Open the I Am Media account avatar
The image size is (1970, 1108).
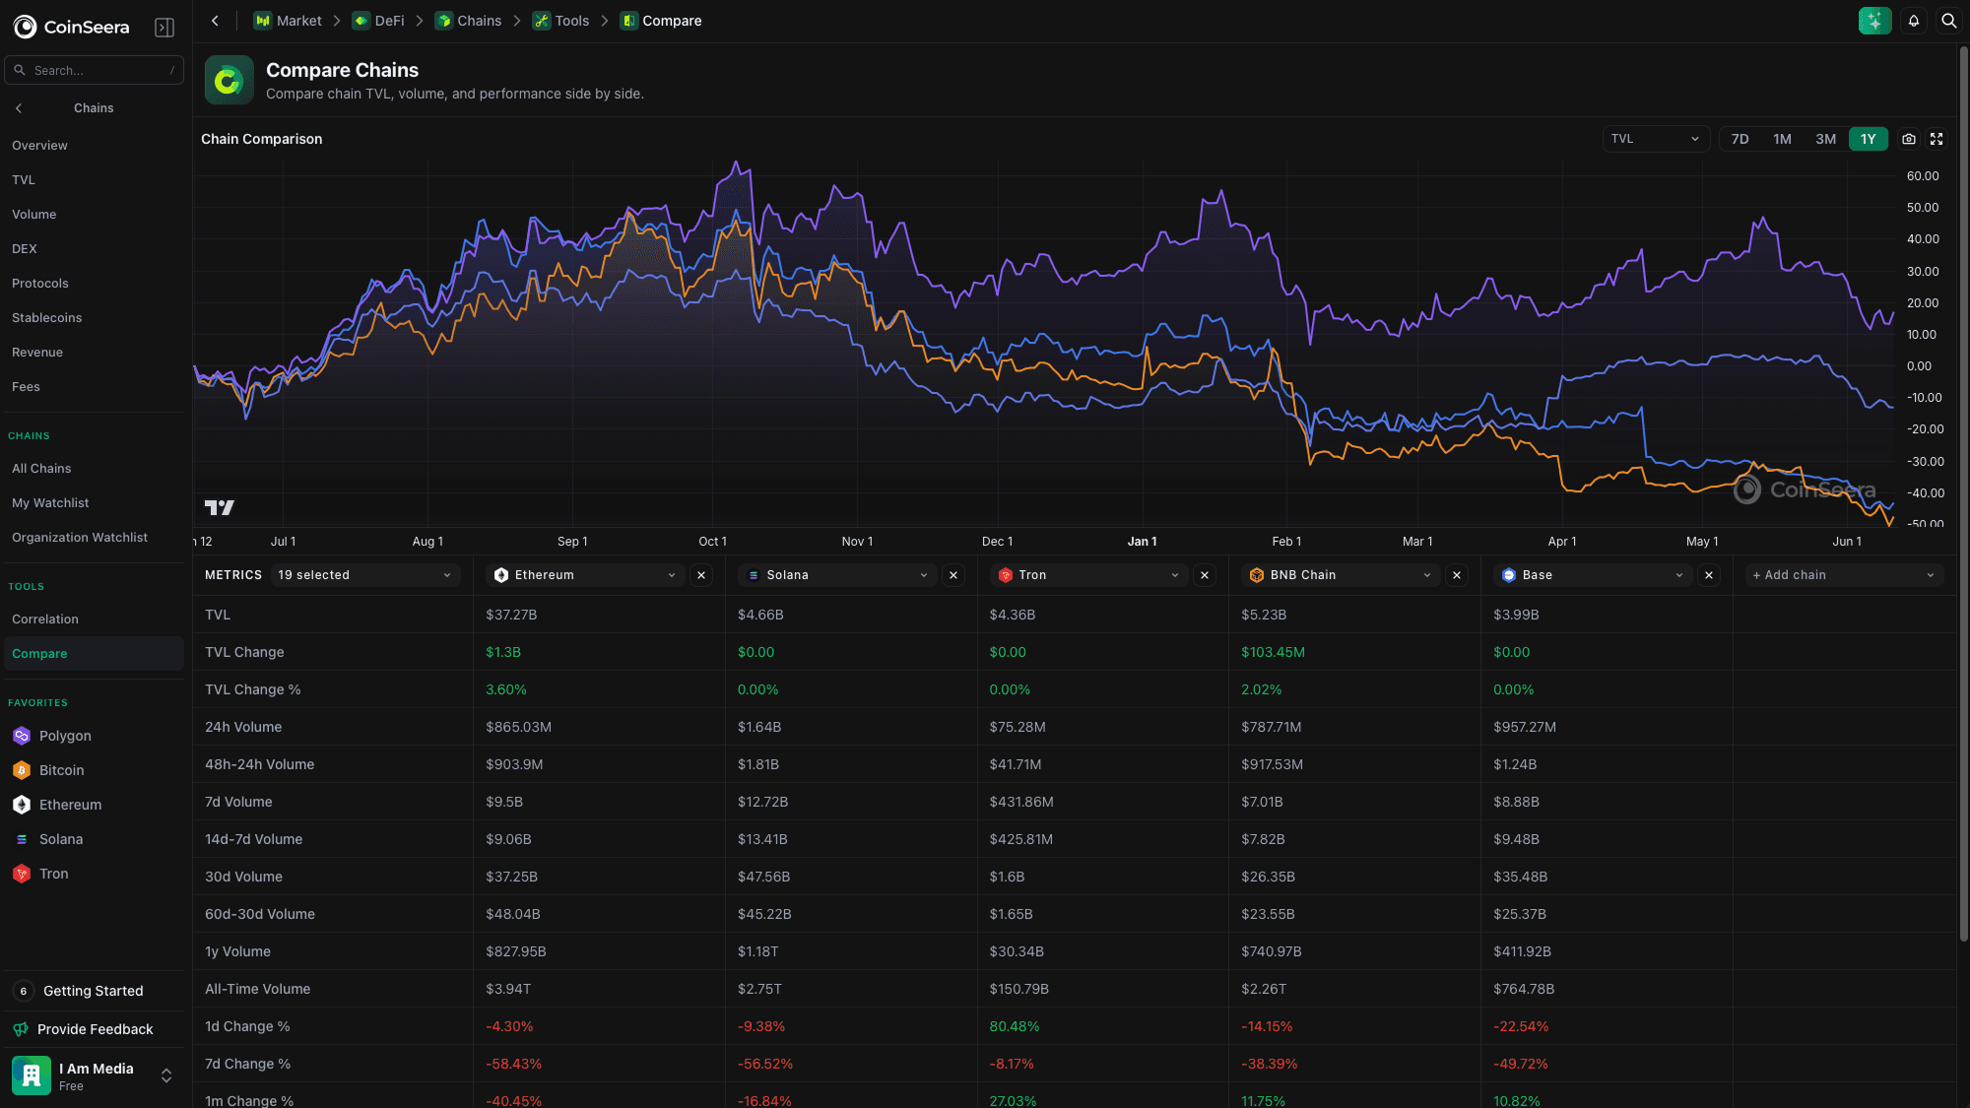coord(32,1075)
